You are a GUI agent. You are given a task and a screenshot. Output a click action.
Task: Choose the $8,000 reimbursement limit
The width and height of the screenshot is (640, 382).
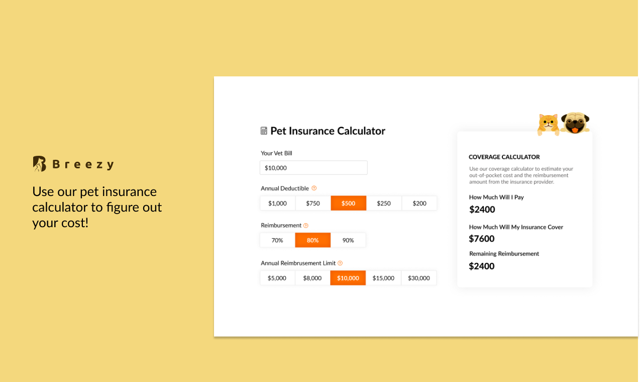[312, 278]
